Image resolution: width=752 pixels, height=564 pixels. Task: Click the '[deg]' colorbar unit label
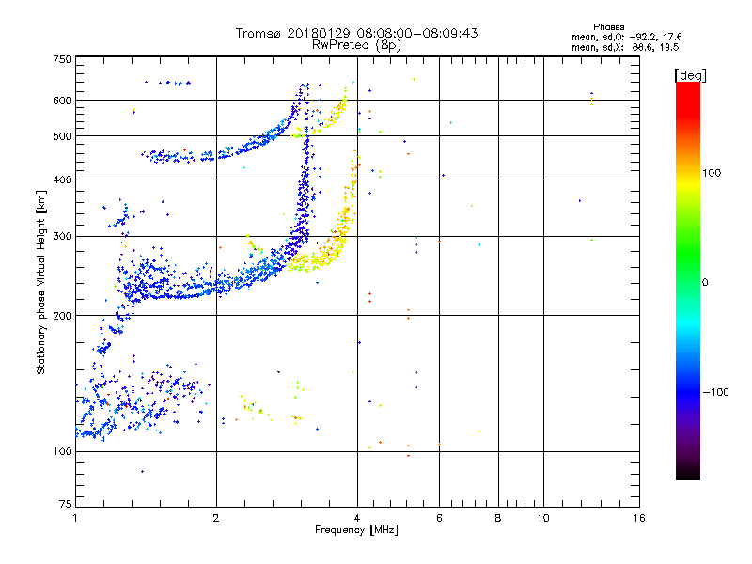(x=690, y=75)
